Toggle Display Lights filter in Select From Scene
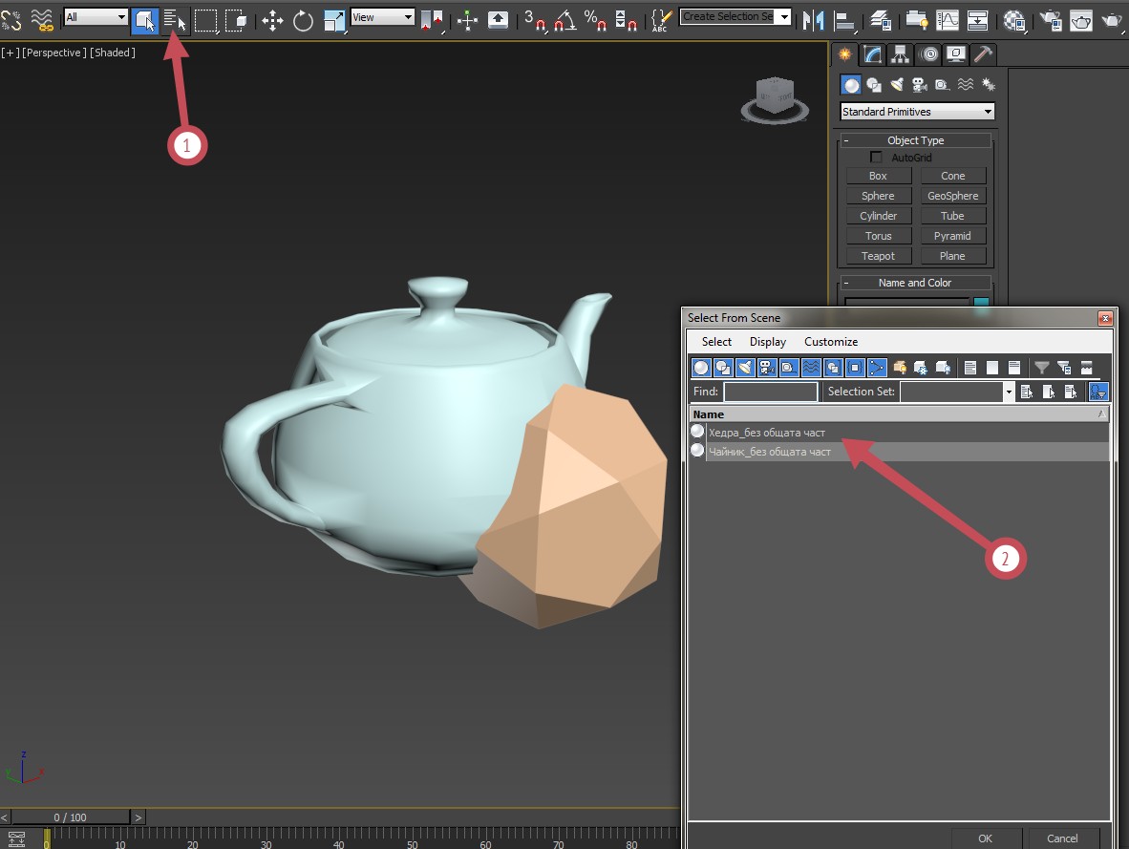Image resolution: width=1129 pixels, height=849 pixels. (x=744, y=368)
